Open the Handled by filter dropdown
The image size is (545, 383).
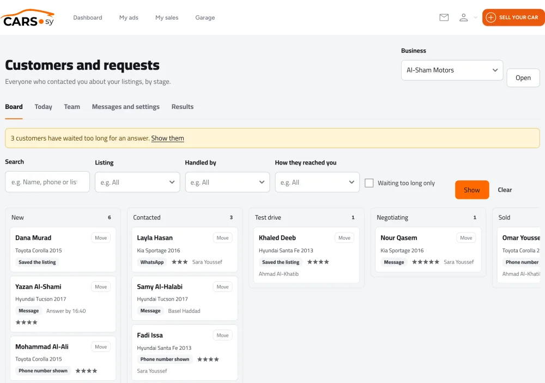click(227, 183)
